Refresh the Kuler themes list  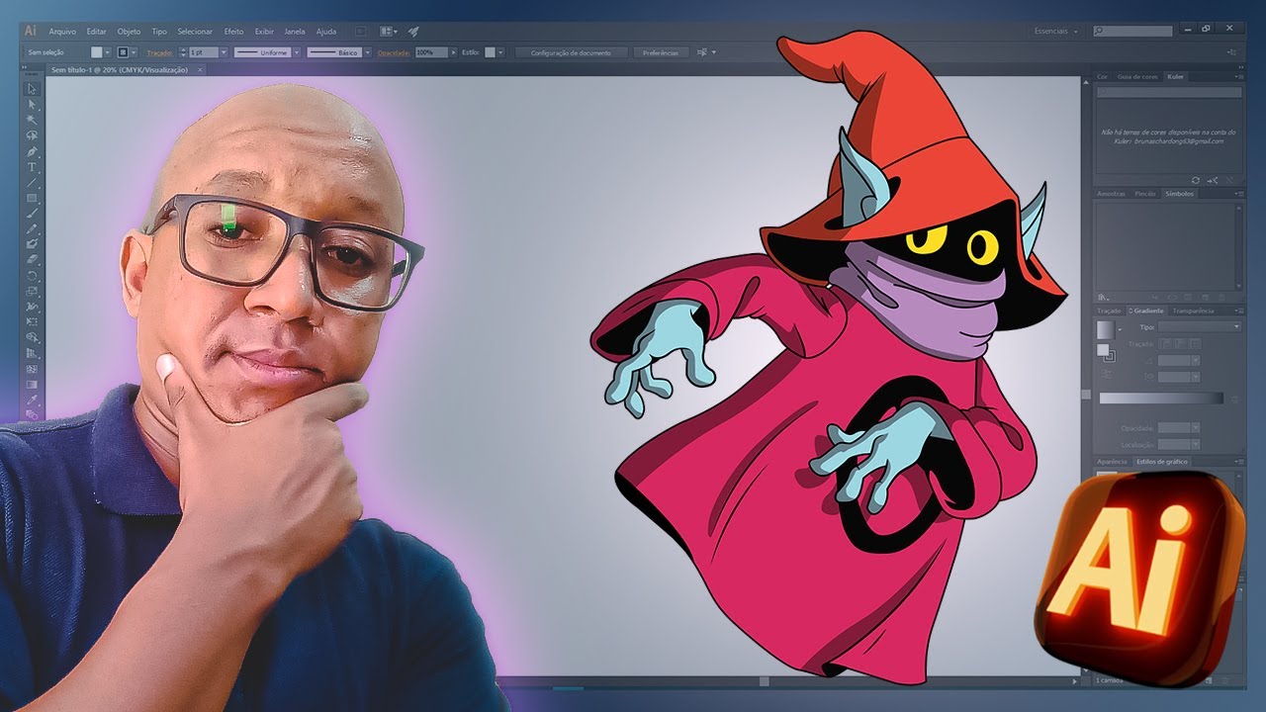pyautogui.click(x=1196, y=180)
